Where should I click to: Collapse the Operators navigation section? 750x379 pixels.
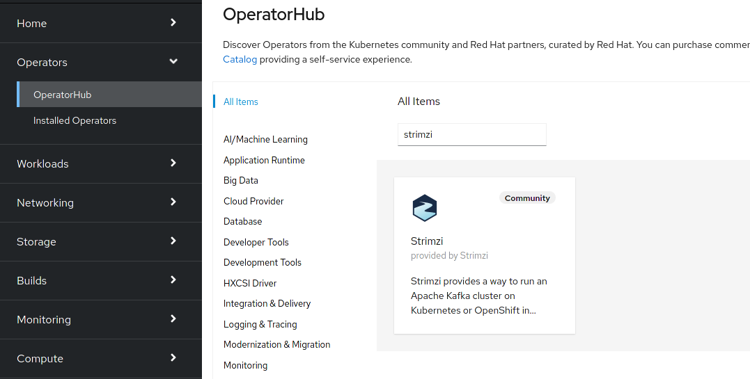[x=101, y=62]
